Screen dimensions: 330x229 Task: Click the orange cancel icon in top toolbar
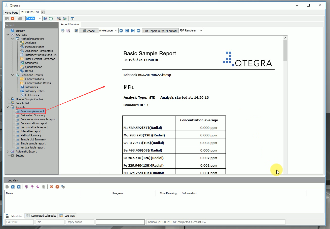(x=12, y=19)
